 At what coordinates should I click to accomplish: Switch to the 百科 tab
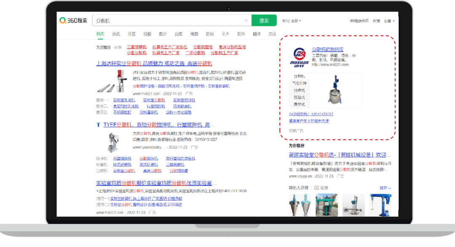[210, 34]
